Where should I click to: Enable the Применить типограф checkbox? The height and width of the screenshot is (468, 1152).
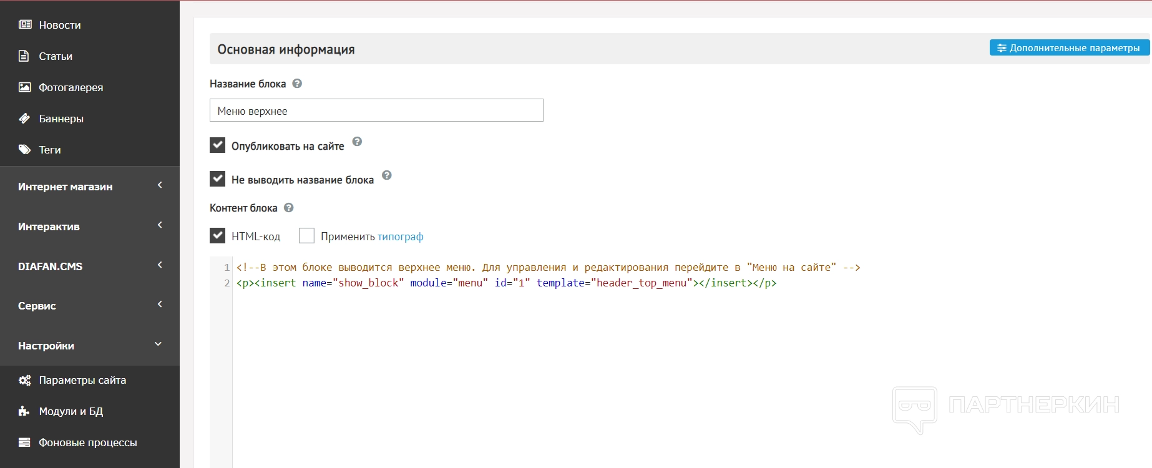pyautogui.click(x=306, y=236)
